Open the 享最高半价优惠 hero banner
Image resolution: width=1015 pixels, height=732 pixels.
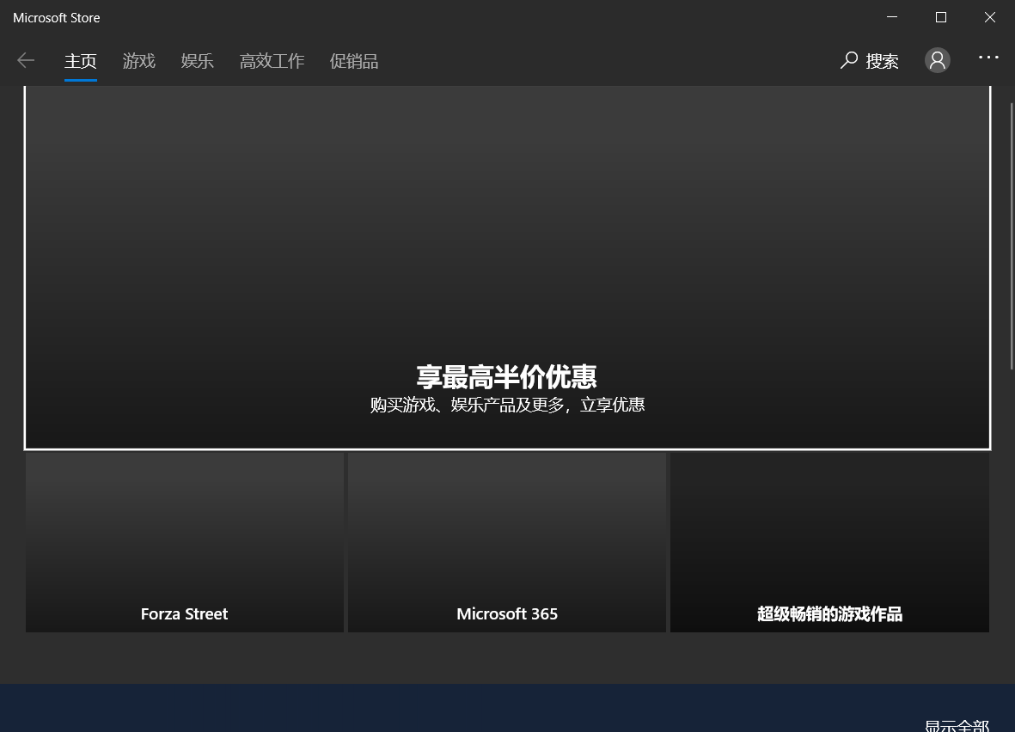click(507, 267)
